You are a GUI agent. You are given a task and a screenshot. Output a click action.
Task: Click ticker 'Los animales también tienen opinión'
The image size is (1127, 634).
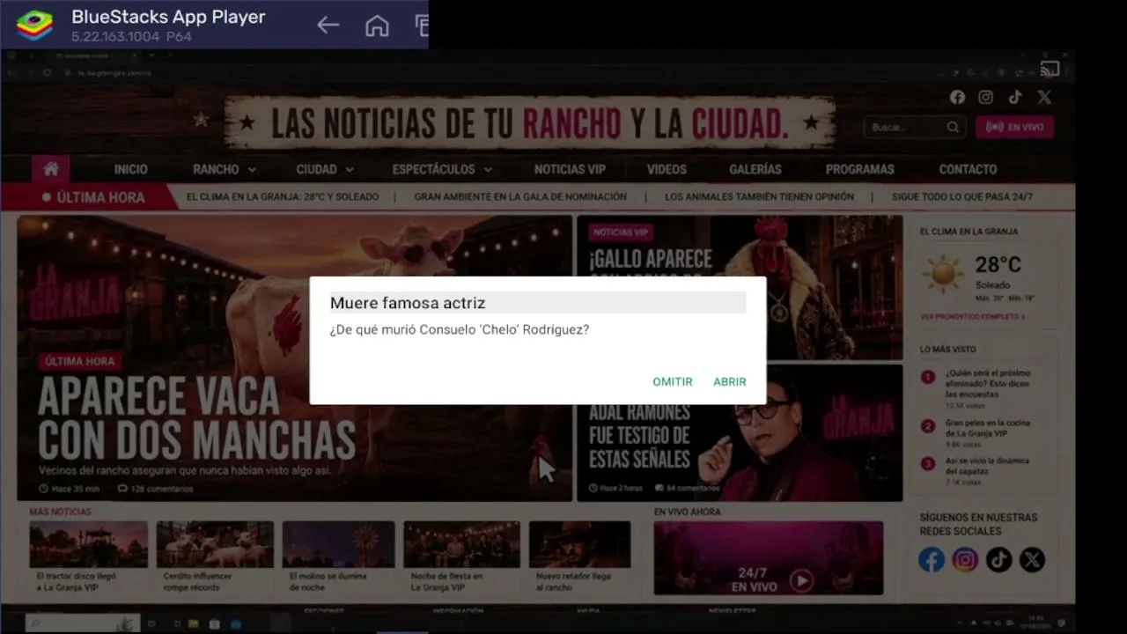(x=759, y=197)
